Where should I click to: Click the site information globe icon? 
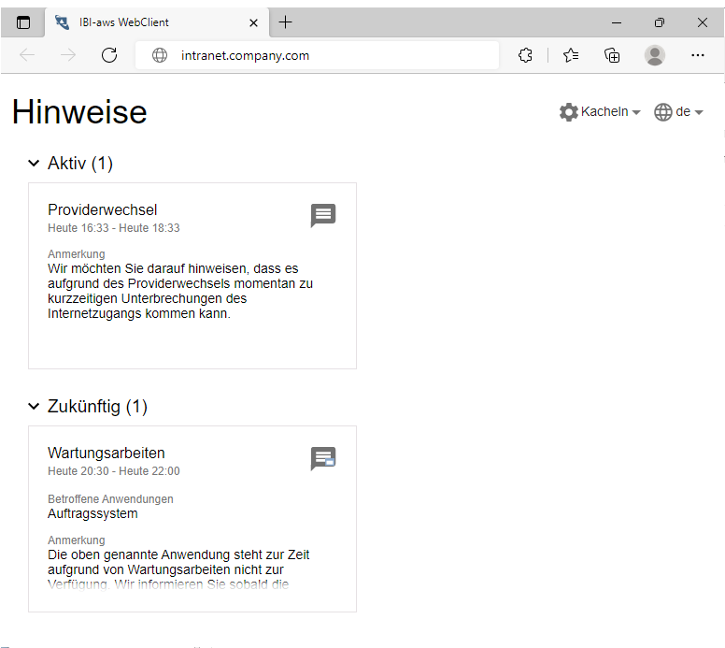(160, 55)
